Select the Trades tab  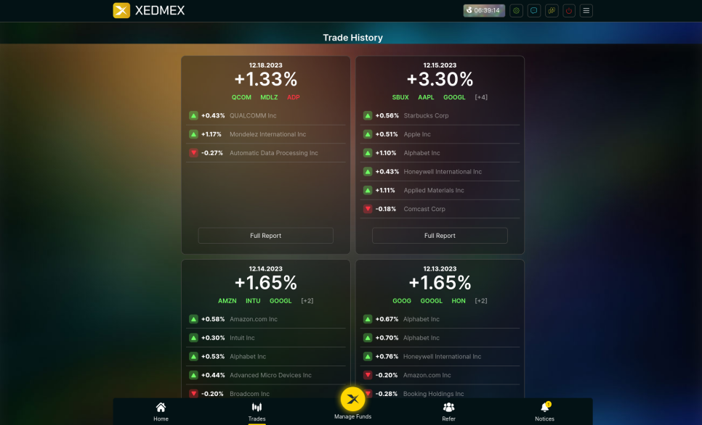[257, 412]
